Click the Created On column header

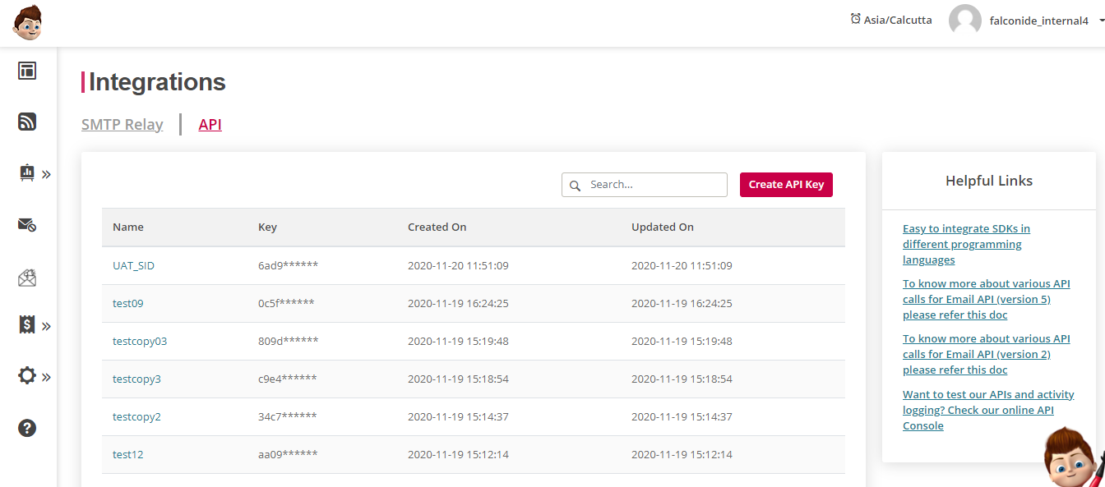[437, 227]
